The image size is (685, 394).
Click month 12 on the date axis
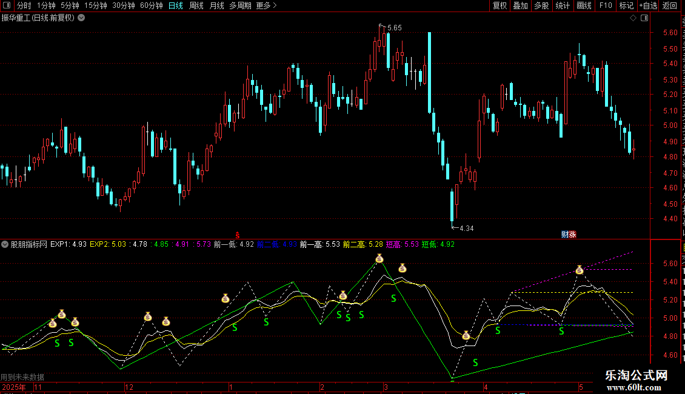[x=129, y=387]
